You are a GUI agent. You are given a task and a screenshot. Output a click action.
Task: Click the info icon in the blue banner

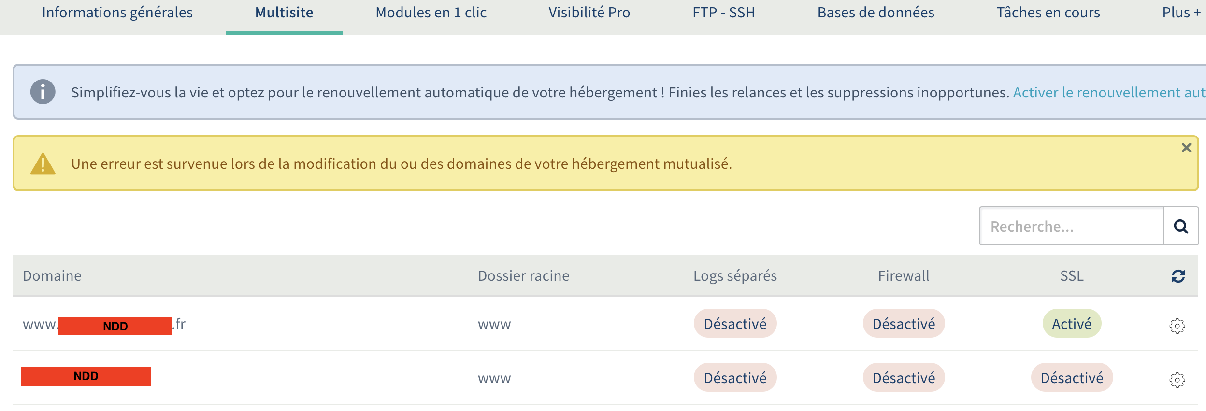click(x=43, y=92)
